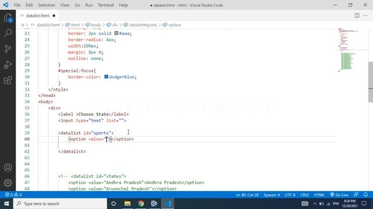The width and height of the screenshot is (373, 209).
Task: Click the code minimap
Action: (x=351, y=50)
